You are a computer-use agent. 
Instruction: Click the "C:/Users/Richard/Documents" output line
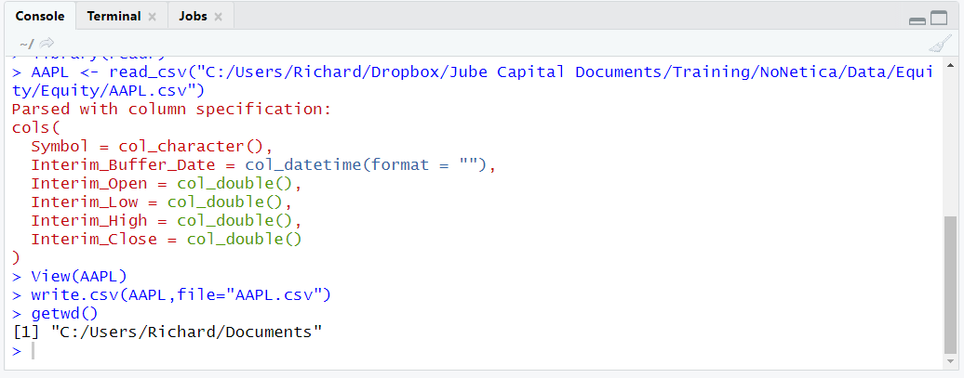click(167, 332)
